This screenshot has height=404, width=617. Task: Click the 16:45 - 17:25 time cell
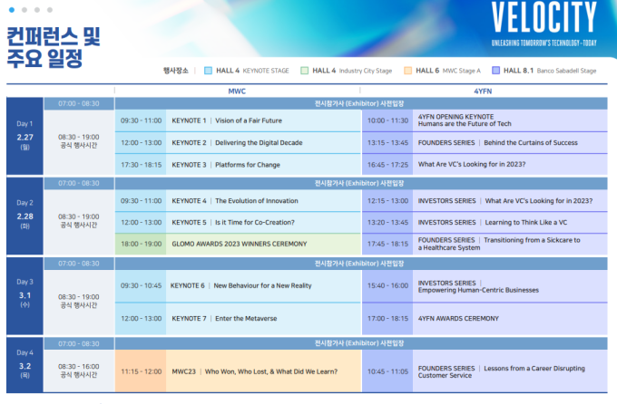[x=387, y=165]
